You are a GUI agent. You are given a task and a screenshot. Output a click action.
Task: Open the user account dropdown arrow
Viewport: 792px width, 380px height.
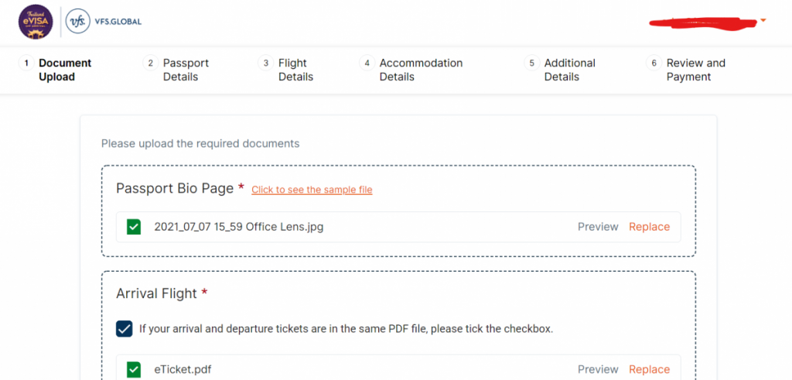[763, 21]
